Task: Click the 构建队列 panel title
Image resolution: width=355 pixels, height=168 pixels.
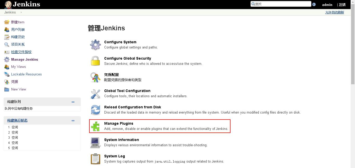Action: [14, 102]
